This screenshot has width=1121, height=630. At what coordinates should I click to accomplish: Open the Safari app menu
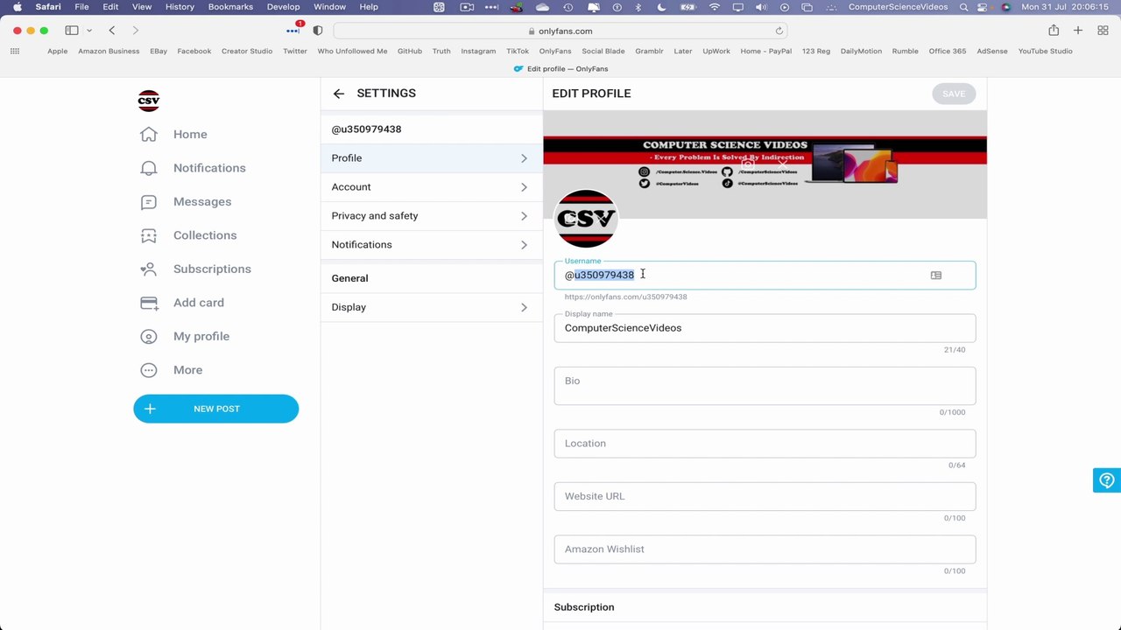[x=48, y=7]
